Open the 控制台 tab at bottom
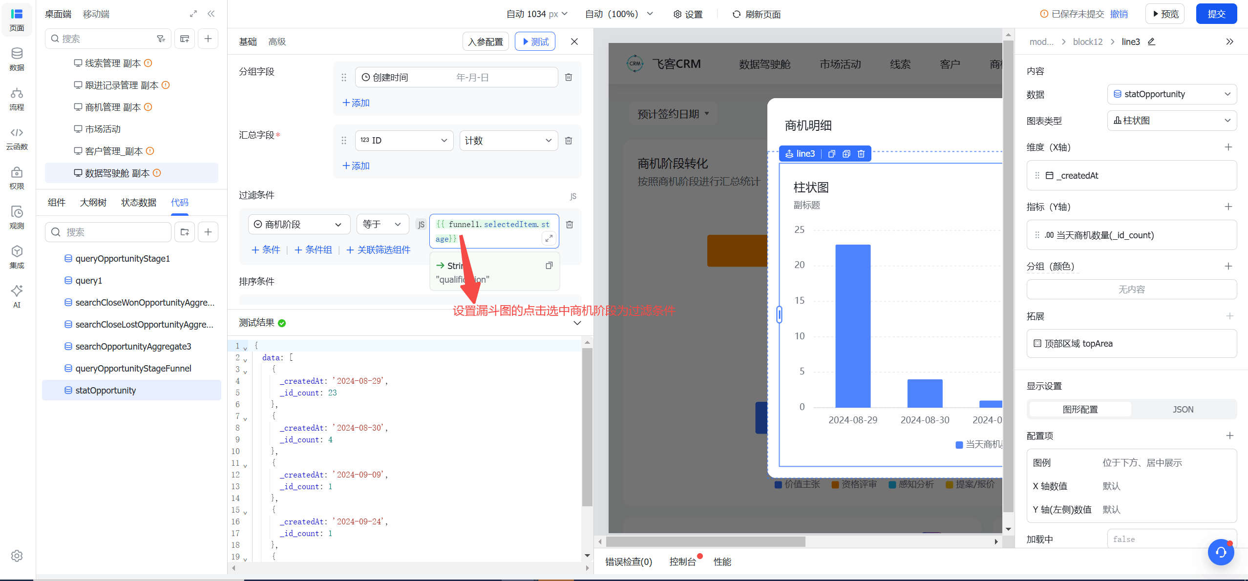The width and height of the screenshot is (1248, 581). [682, 561]
